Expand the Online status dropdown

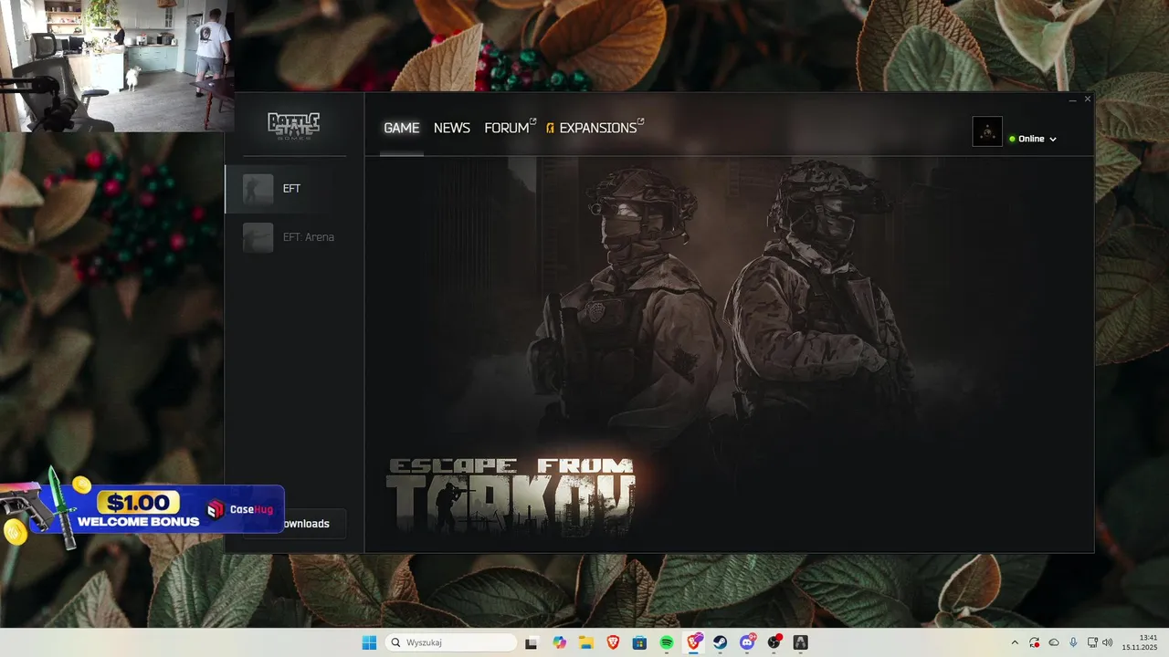1033,139
